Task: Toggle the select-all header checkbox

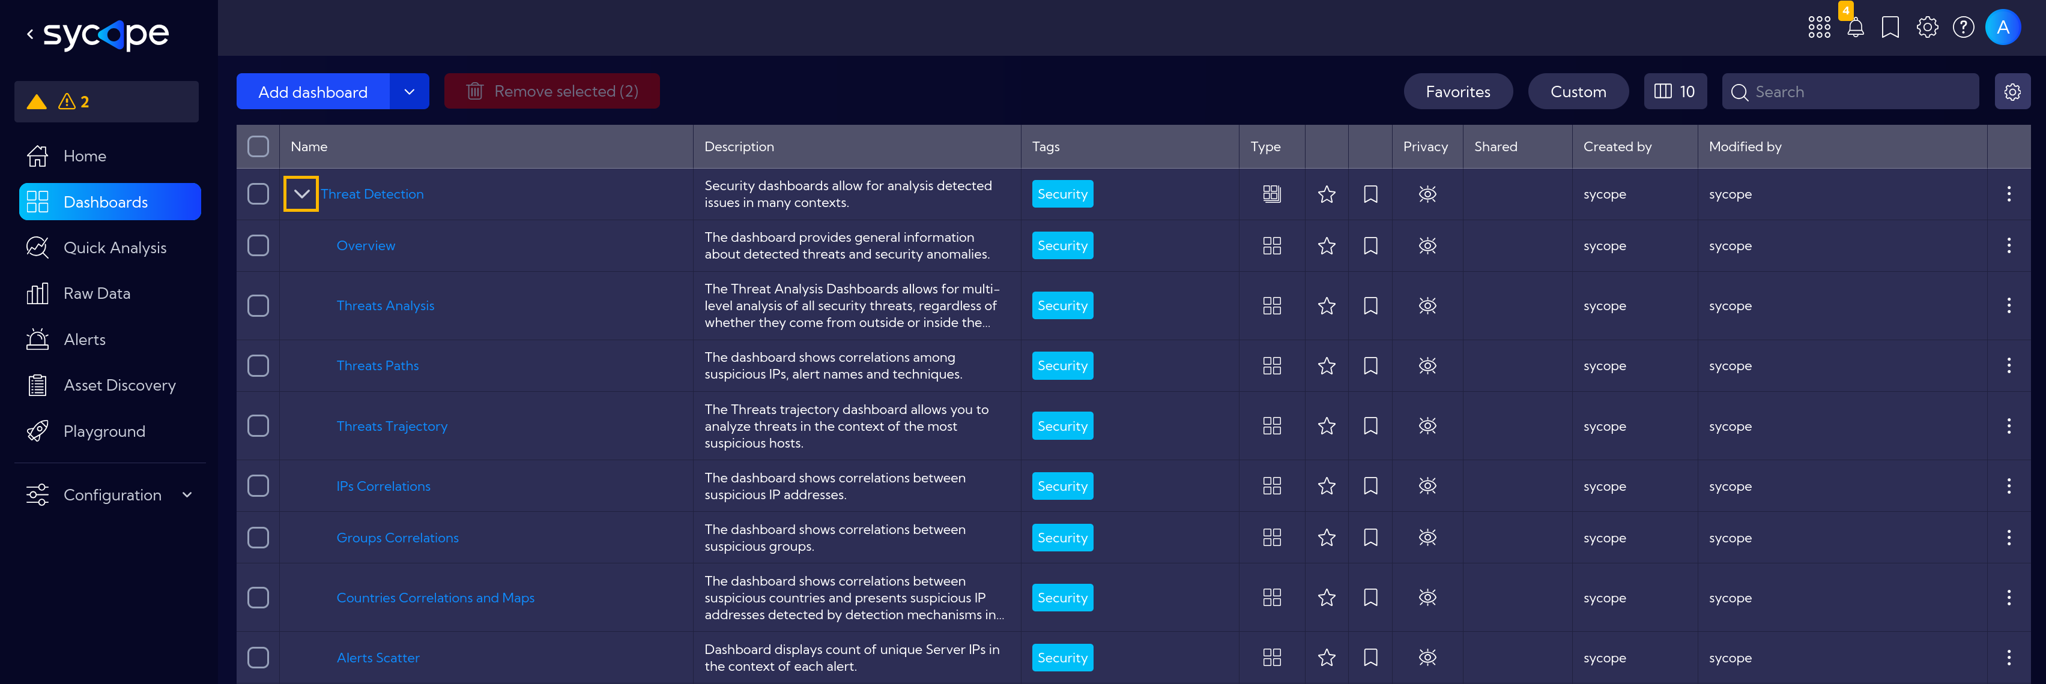Action: tap(258, 146)
